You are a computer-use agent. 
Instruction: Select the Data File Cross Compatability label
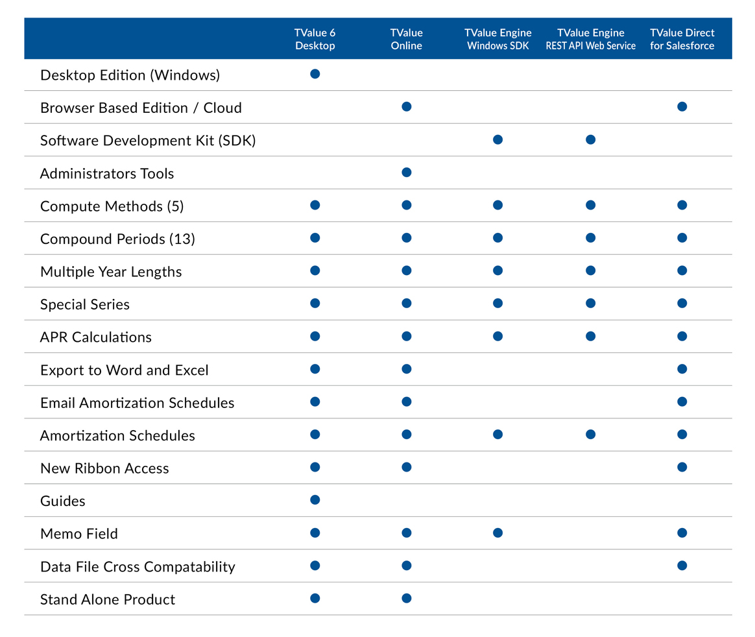pos(138,566)
